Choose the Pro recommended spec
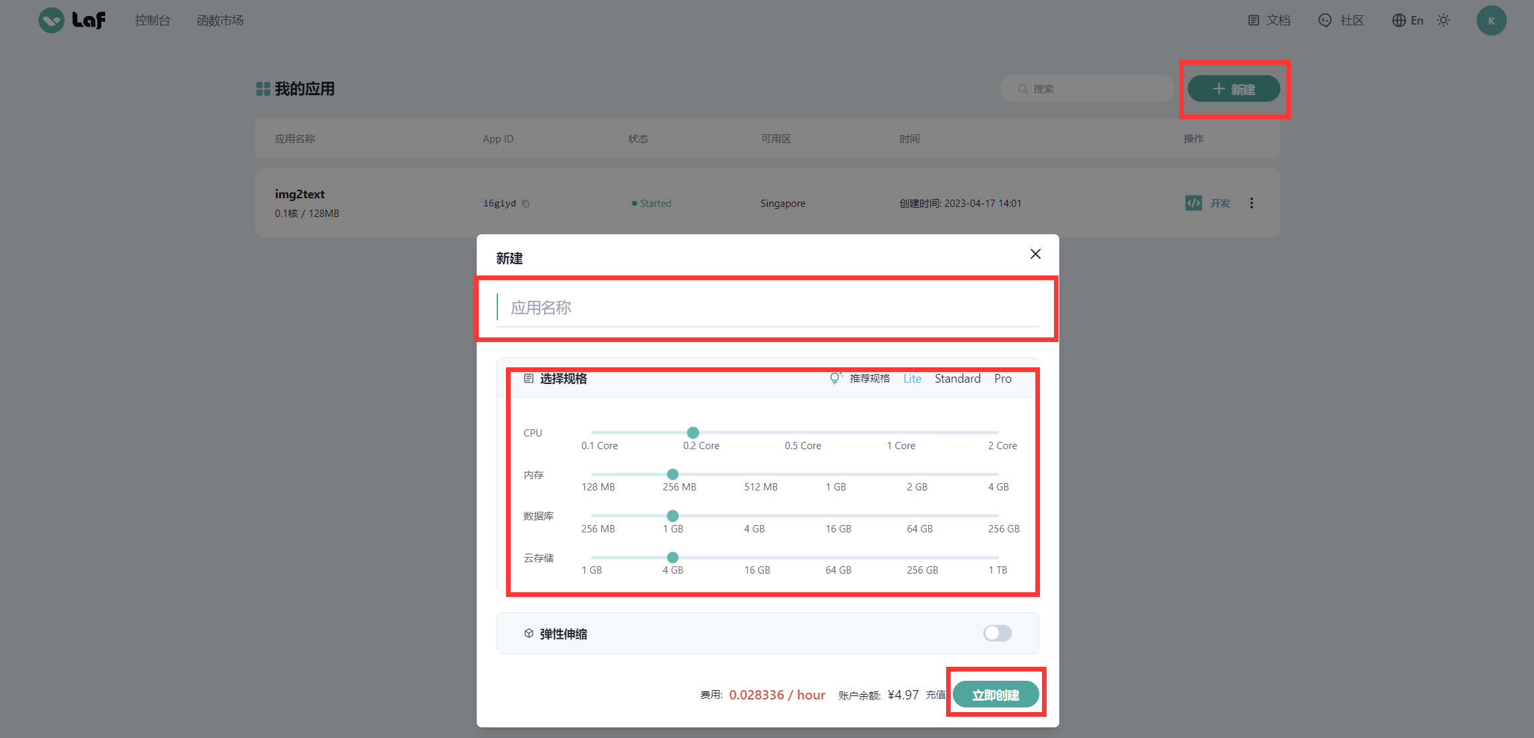1534x738 pixels. point(1002,379)
